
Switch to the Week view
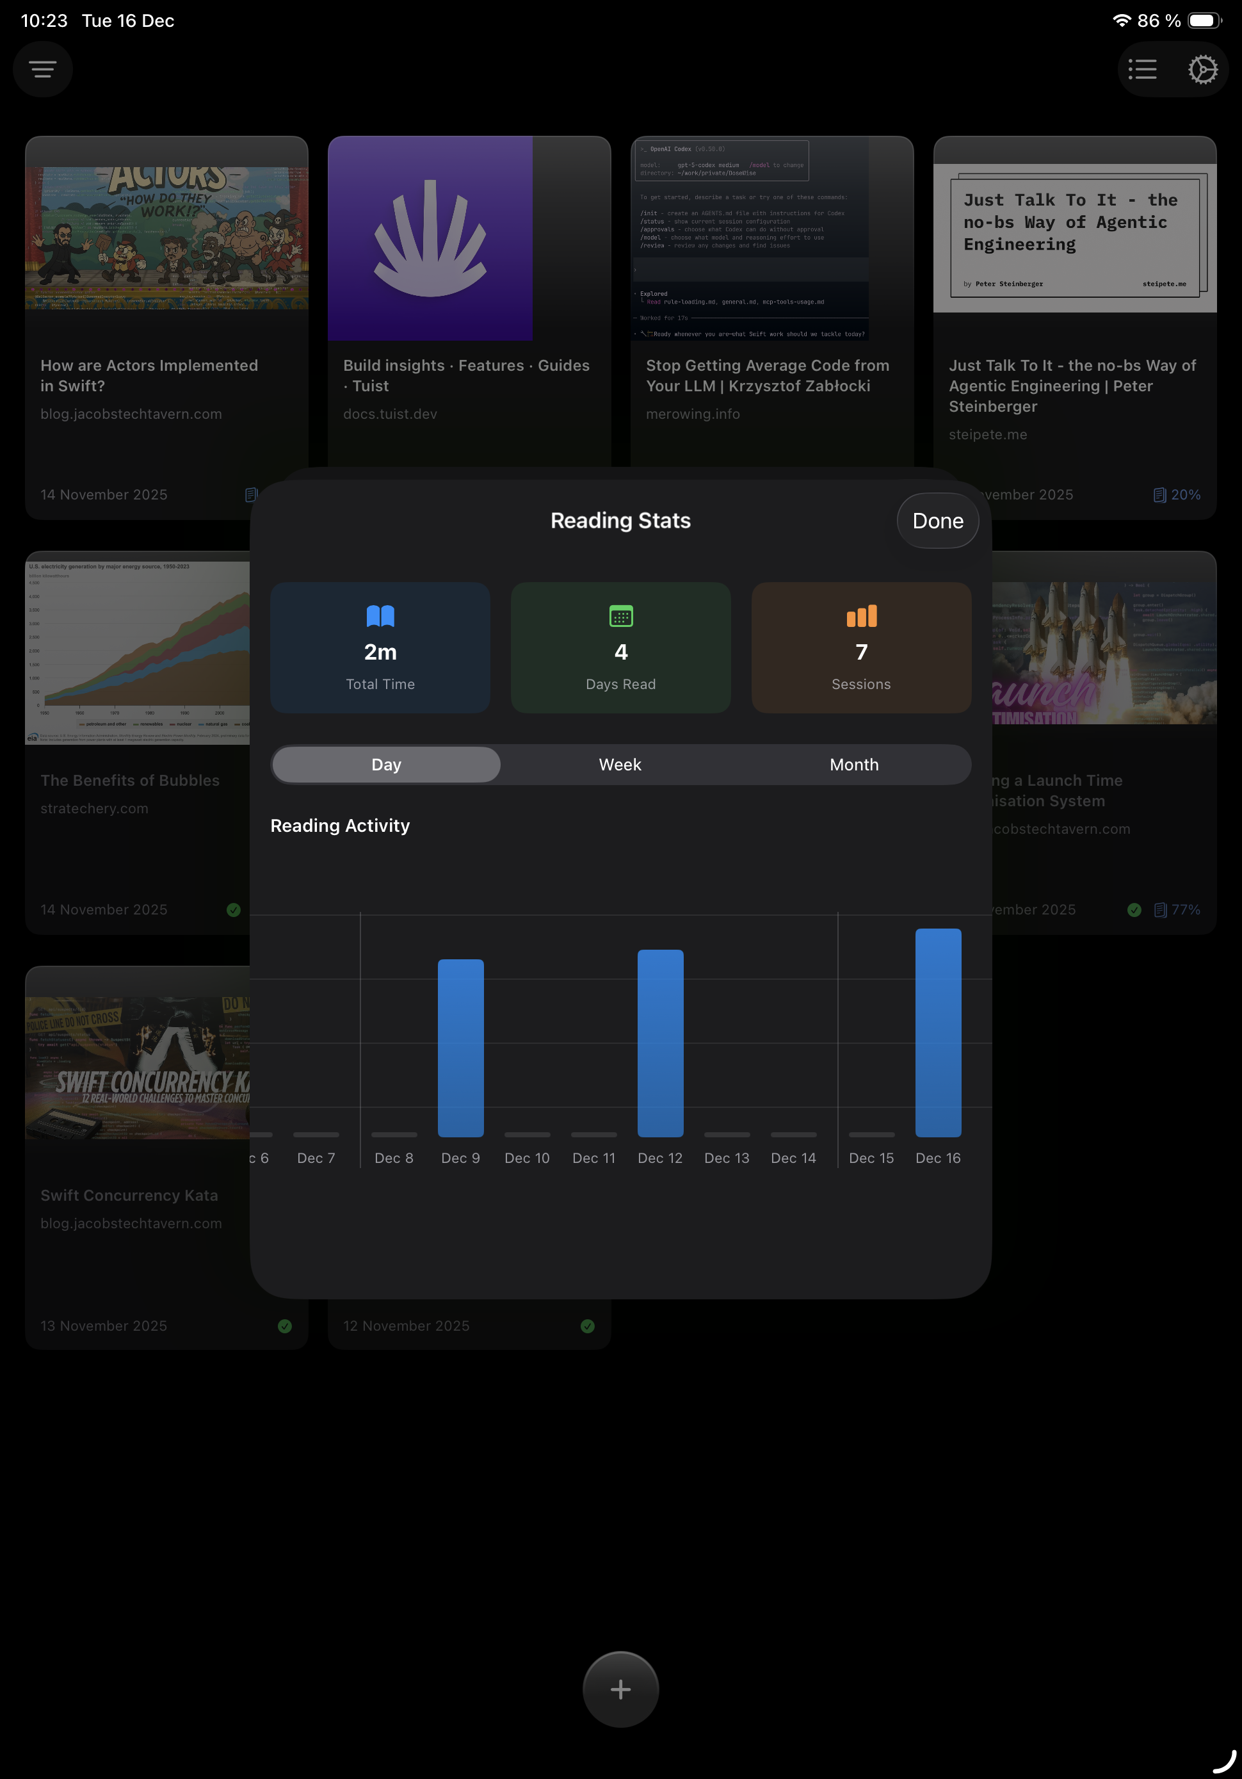(x=620, y=764)
